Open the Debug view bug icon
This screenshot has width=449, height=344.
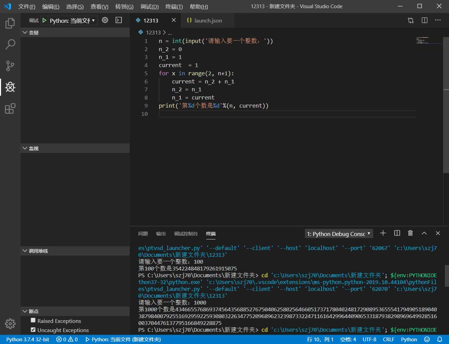tap(10, 87)
